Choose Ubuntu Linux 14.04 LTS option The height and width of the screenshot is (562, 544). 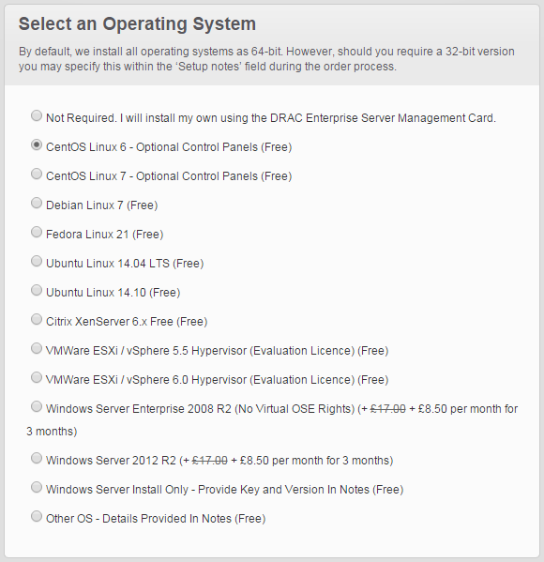[x=37, y=261]
